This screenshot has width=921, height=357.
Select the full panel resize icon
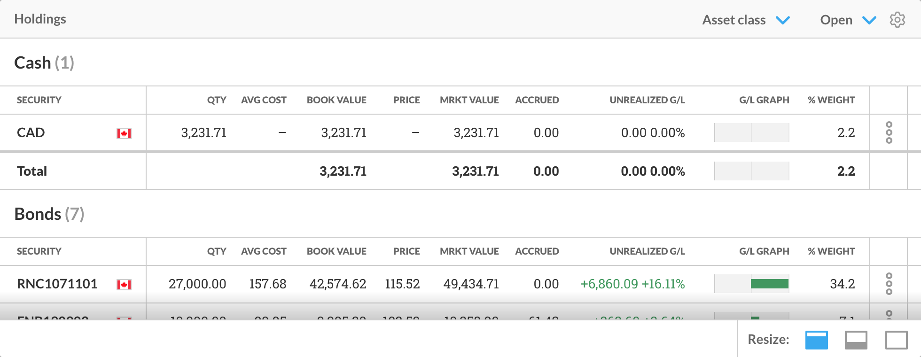pyautogui.click(x=896, y=340)
